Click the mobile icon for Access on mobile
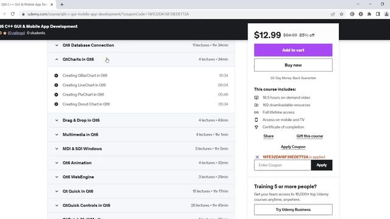 [256, 120]
